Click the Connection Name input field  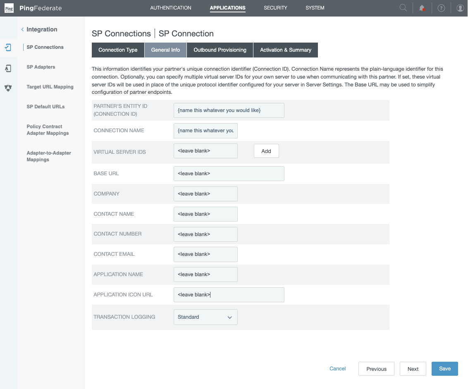coord(205,131)
